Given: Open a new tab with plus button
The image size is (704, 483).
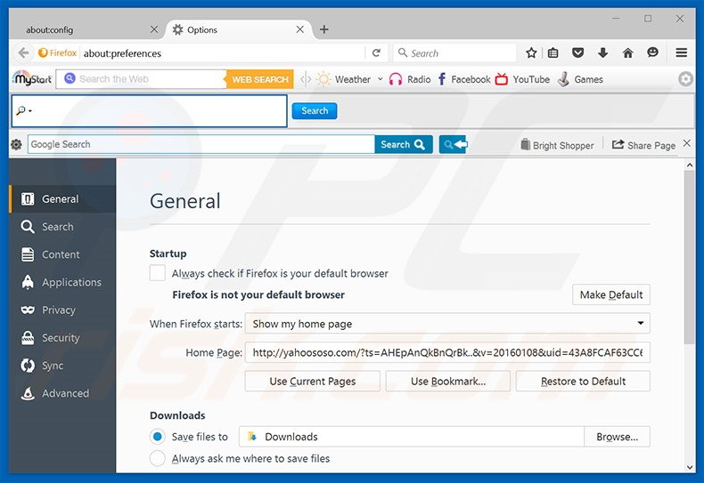Looking at the screenshot, I should (323, 29).
